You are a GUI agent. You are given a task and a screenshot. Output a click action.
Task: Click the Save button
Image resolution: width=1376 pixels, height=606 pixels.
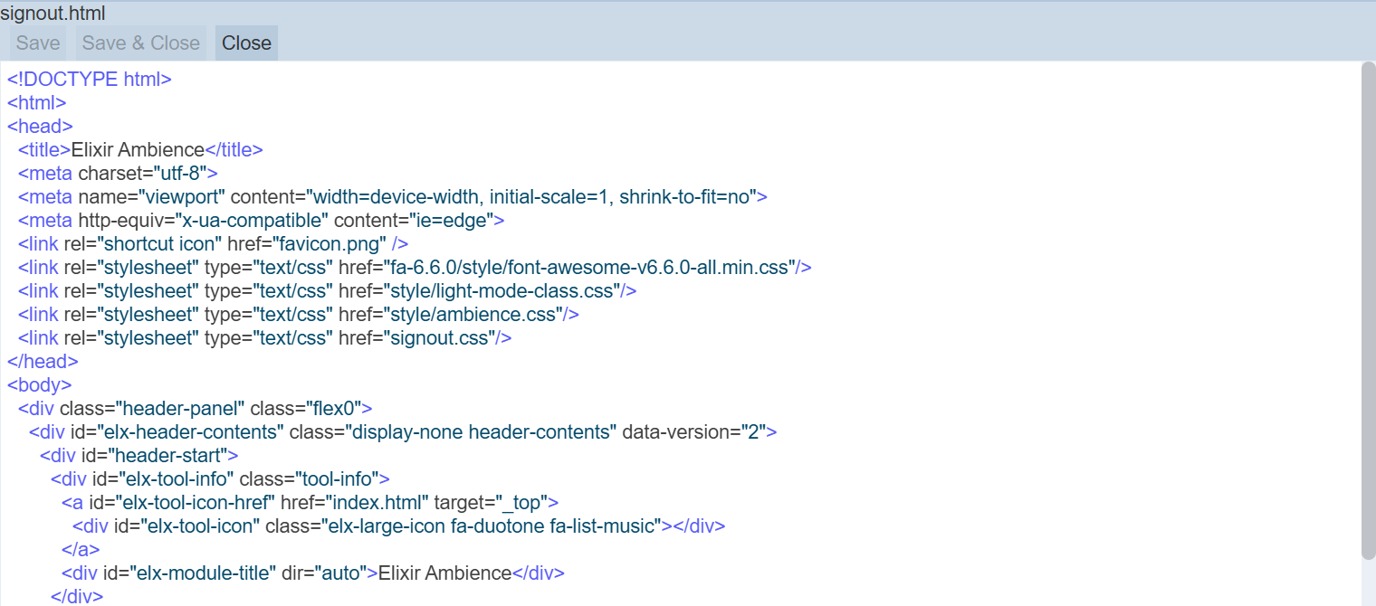click(38, 43)
